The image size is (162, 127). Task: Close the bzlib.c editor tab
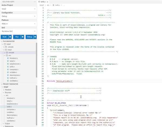pyautogui.click(x=47, y=2)
